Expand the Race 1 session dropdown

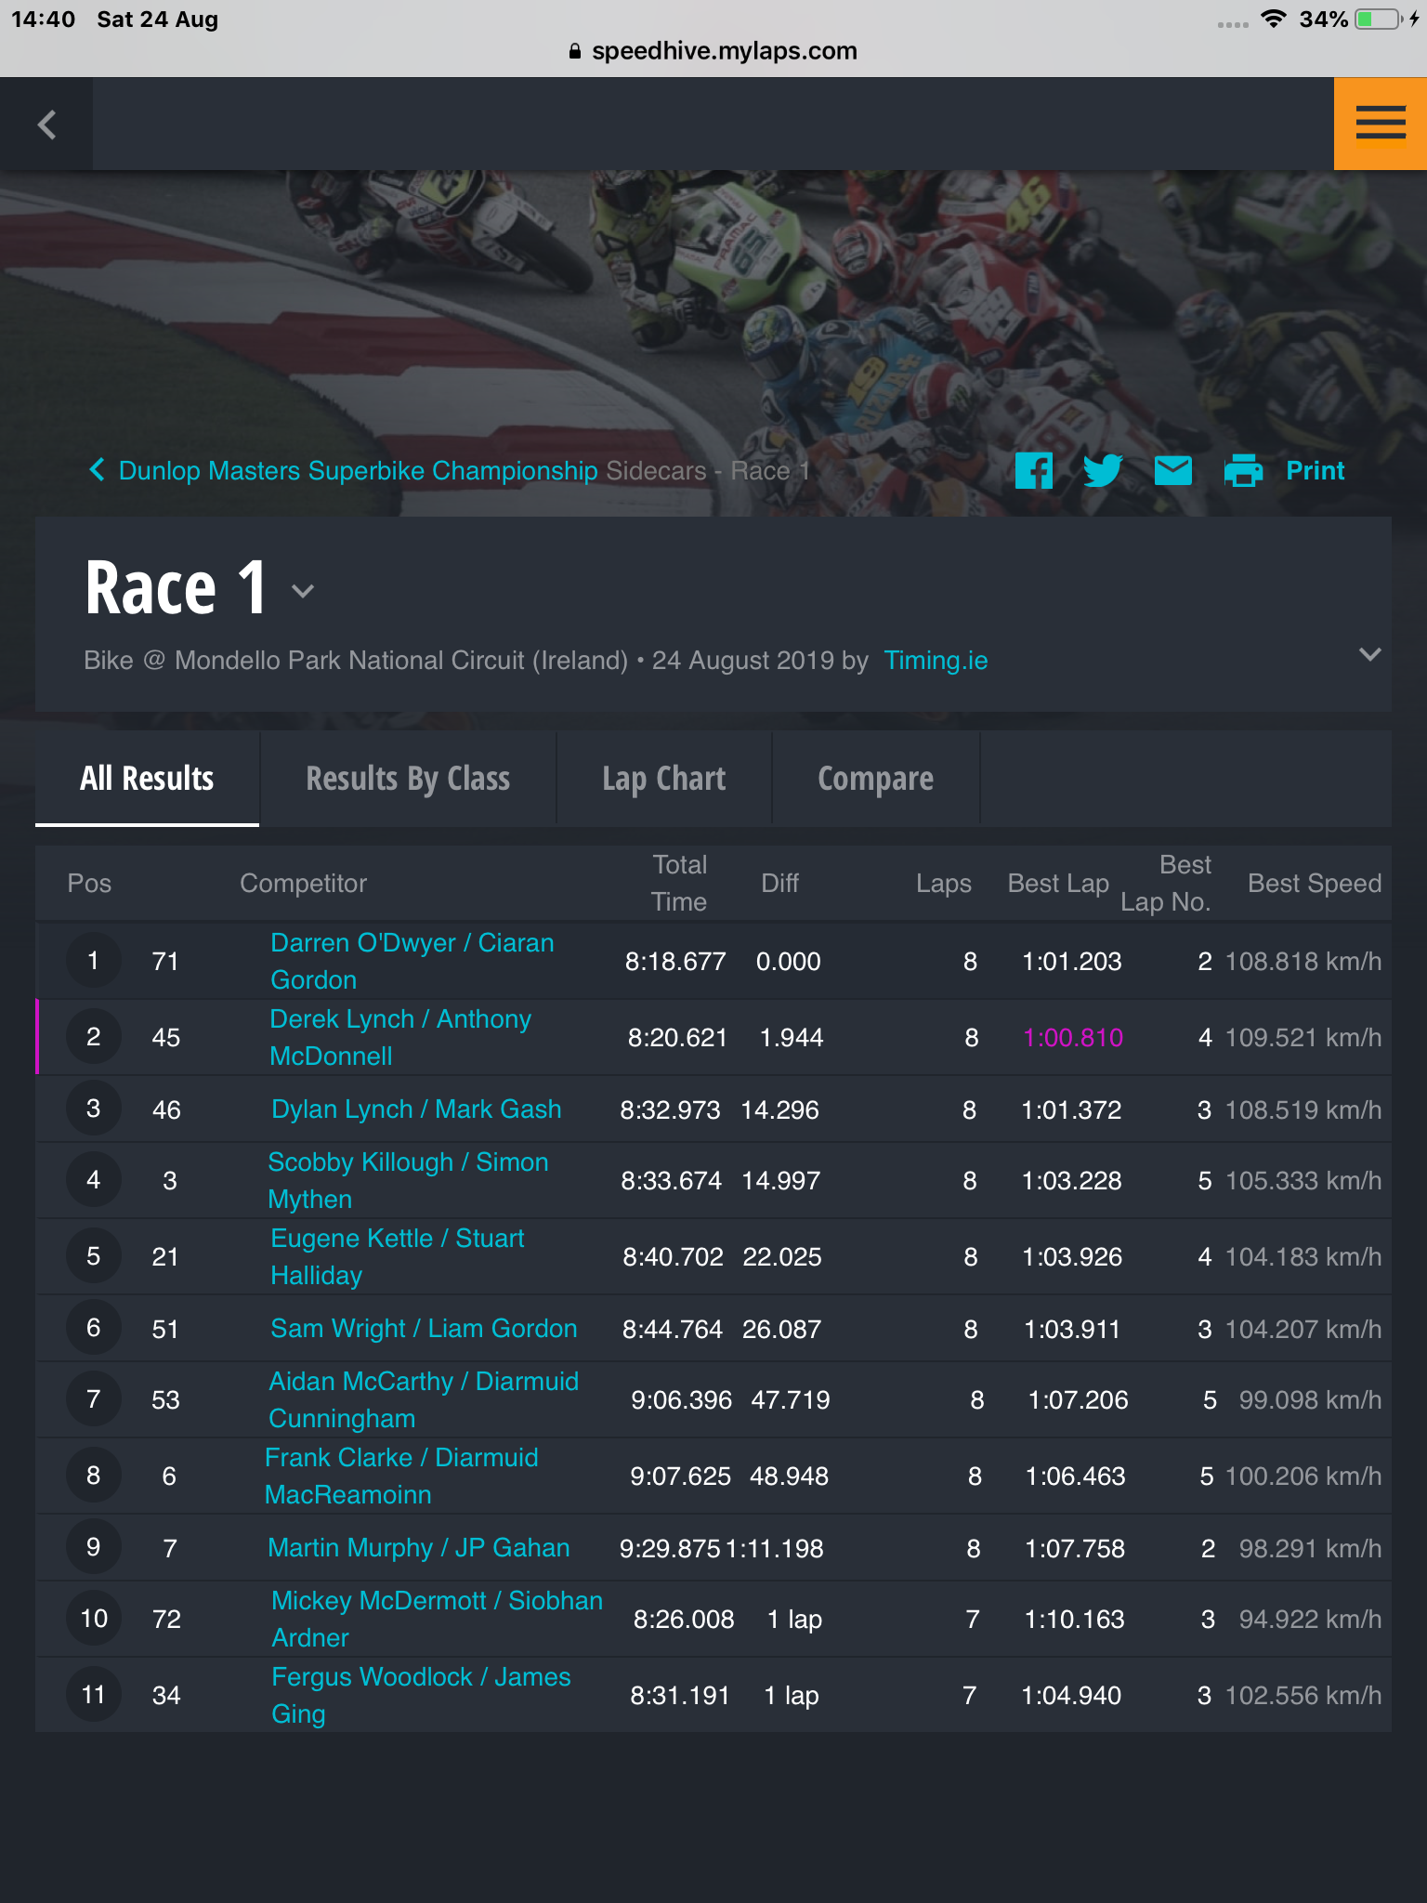(x=303, y=591)
